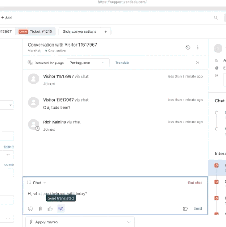Add a new side conversation with plus
Viewport: 226px width, 227px height.
[x=106, y=31]
